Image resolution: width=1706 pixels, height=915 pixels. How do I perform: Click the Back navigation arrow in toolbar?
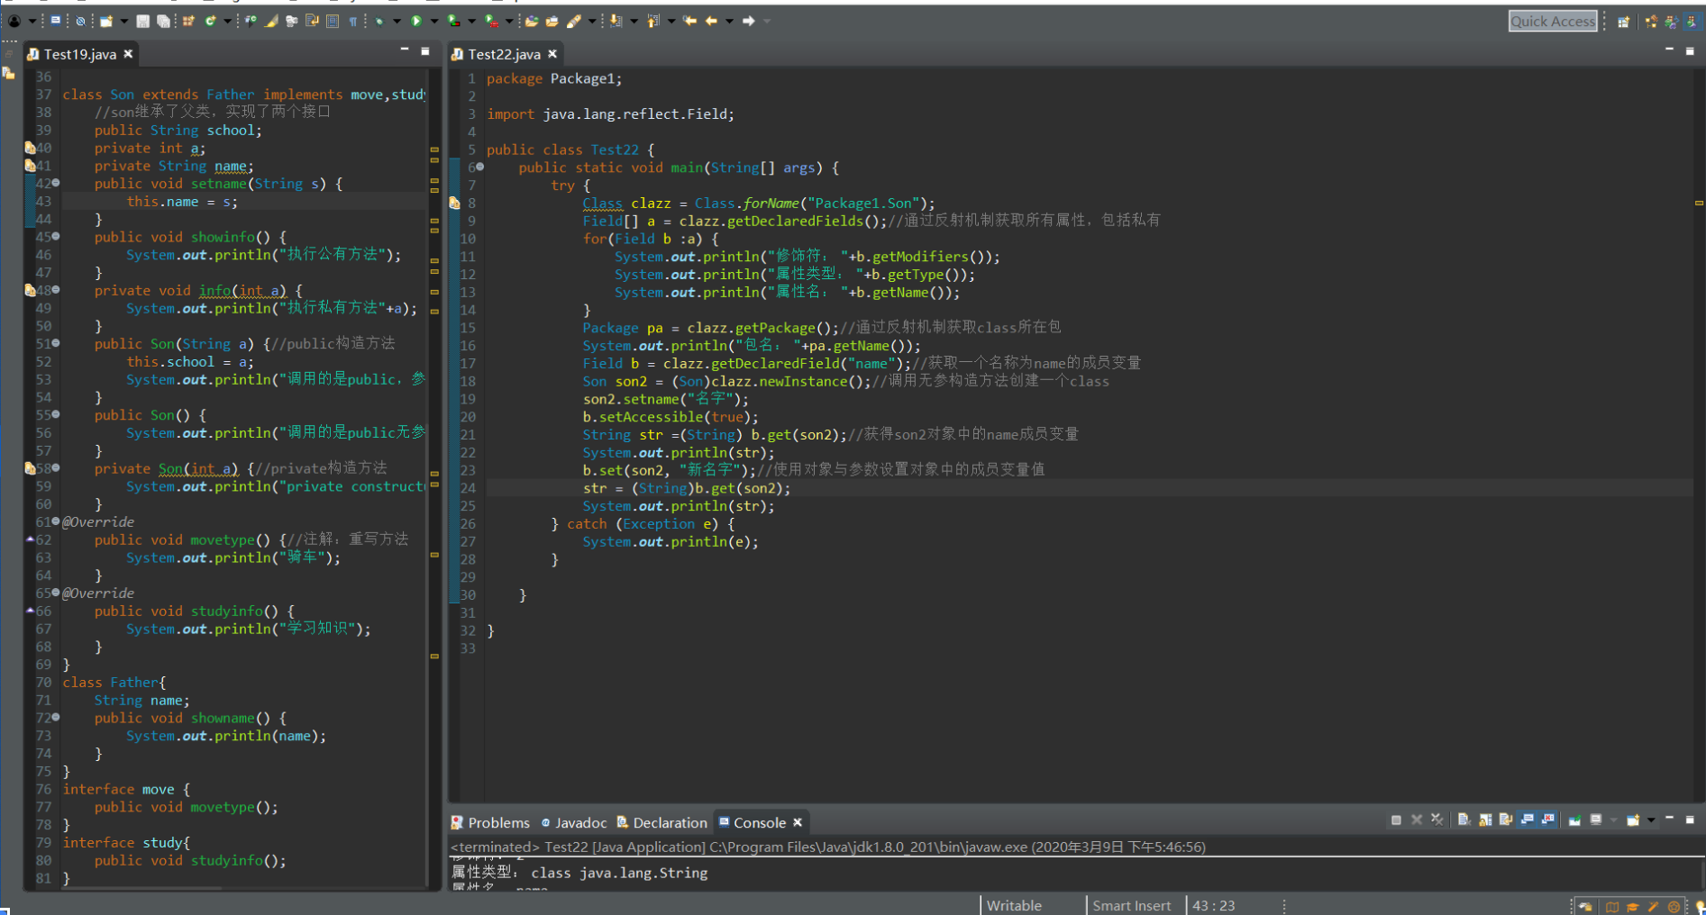coord(711,21)
